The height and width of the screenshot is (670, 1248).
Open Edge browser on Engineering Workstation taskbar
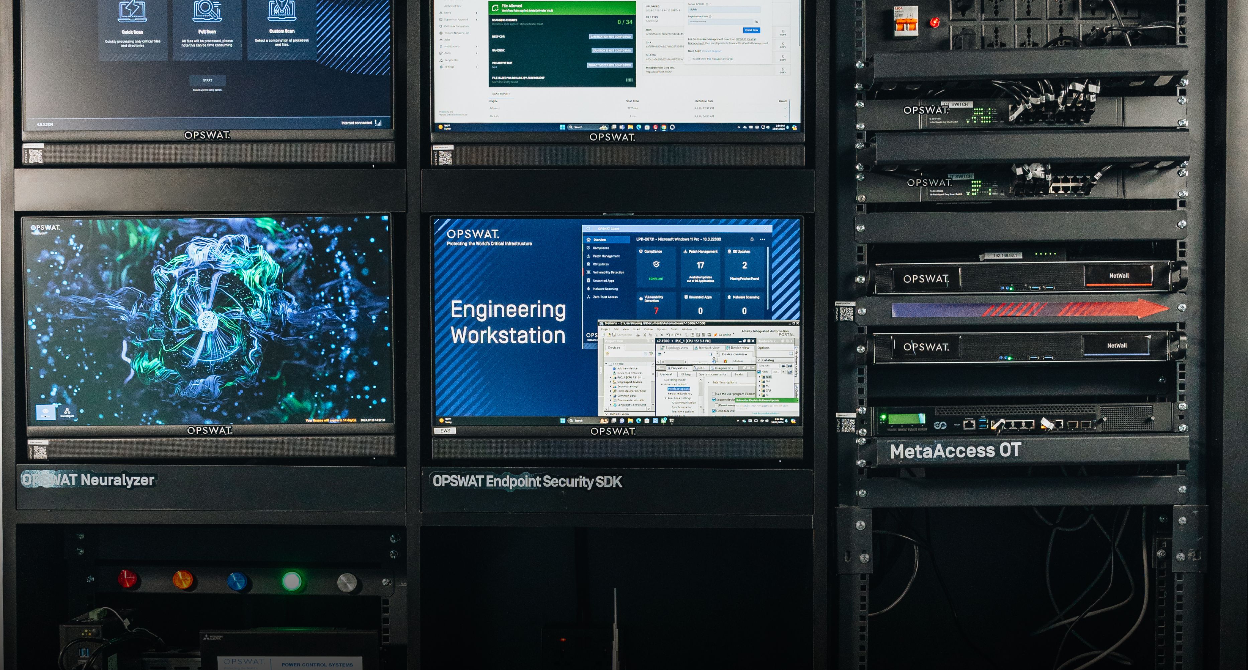tap(638, 421)
